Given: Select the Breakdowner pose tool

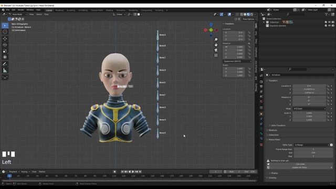Looking at the screenshot, I should tap(5, 77).
